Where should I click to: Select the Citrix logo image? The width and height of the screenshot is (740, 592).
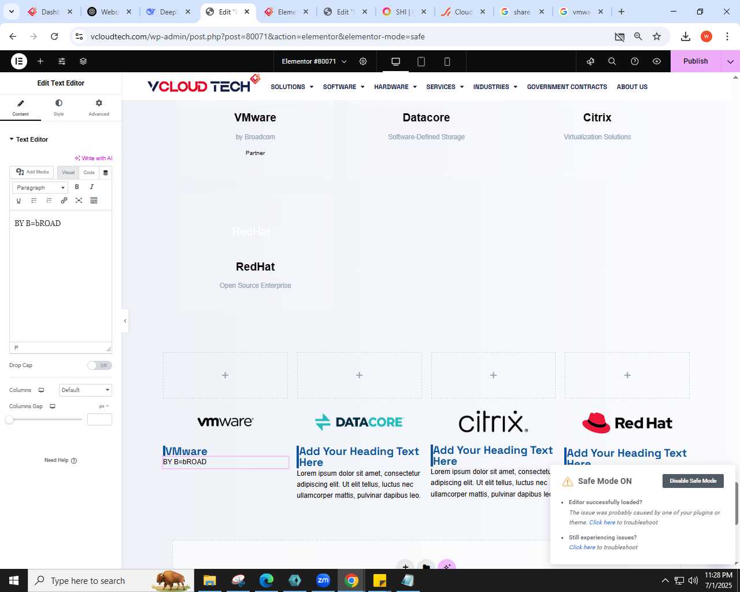493,422
